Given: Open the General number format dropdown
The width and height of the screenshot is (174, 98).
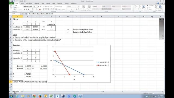Looking at the screenshot, I should pyautogui.click(x=79, y=7).
